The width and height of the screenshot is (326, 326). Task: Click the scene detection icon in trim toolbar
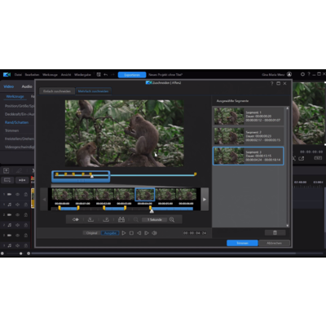click(x=121, y=219)
